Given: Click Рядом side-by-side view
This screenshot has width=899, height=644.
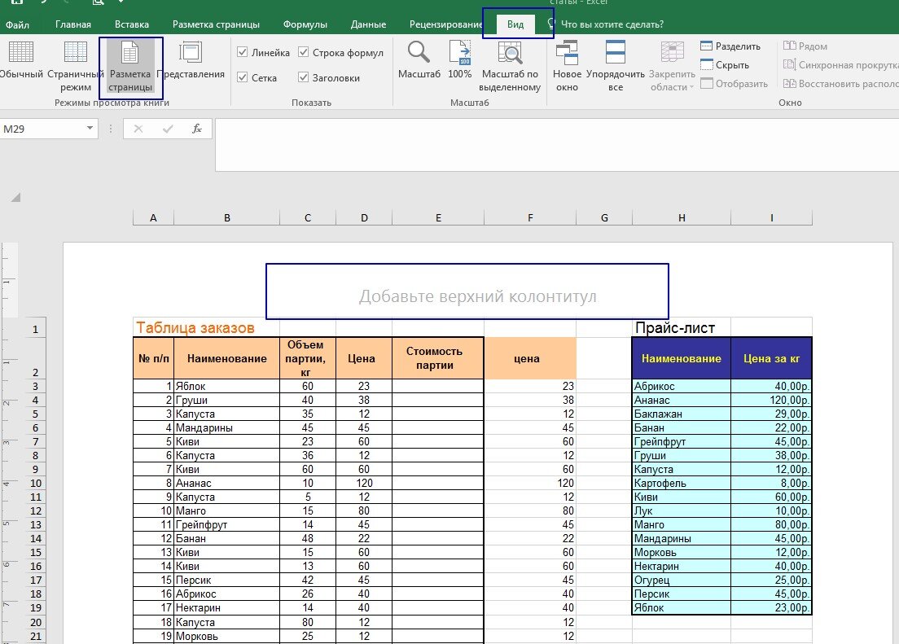Looking at the screenshot, I should point(805,46).
